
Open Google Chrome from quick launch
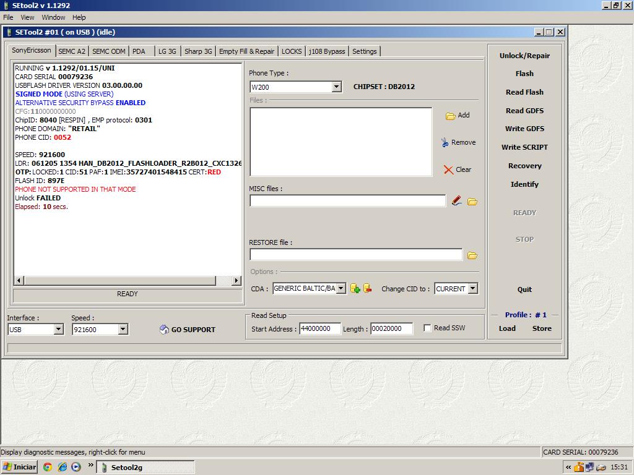(48, 467)
